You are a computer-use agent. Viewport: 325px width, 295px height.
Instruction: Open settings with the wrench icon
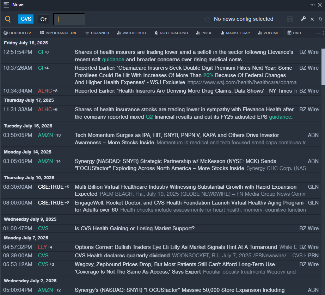pyautogui.click(x=303, y=19)
